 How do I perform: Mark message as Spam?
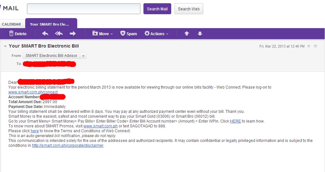(129, 34)
